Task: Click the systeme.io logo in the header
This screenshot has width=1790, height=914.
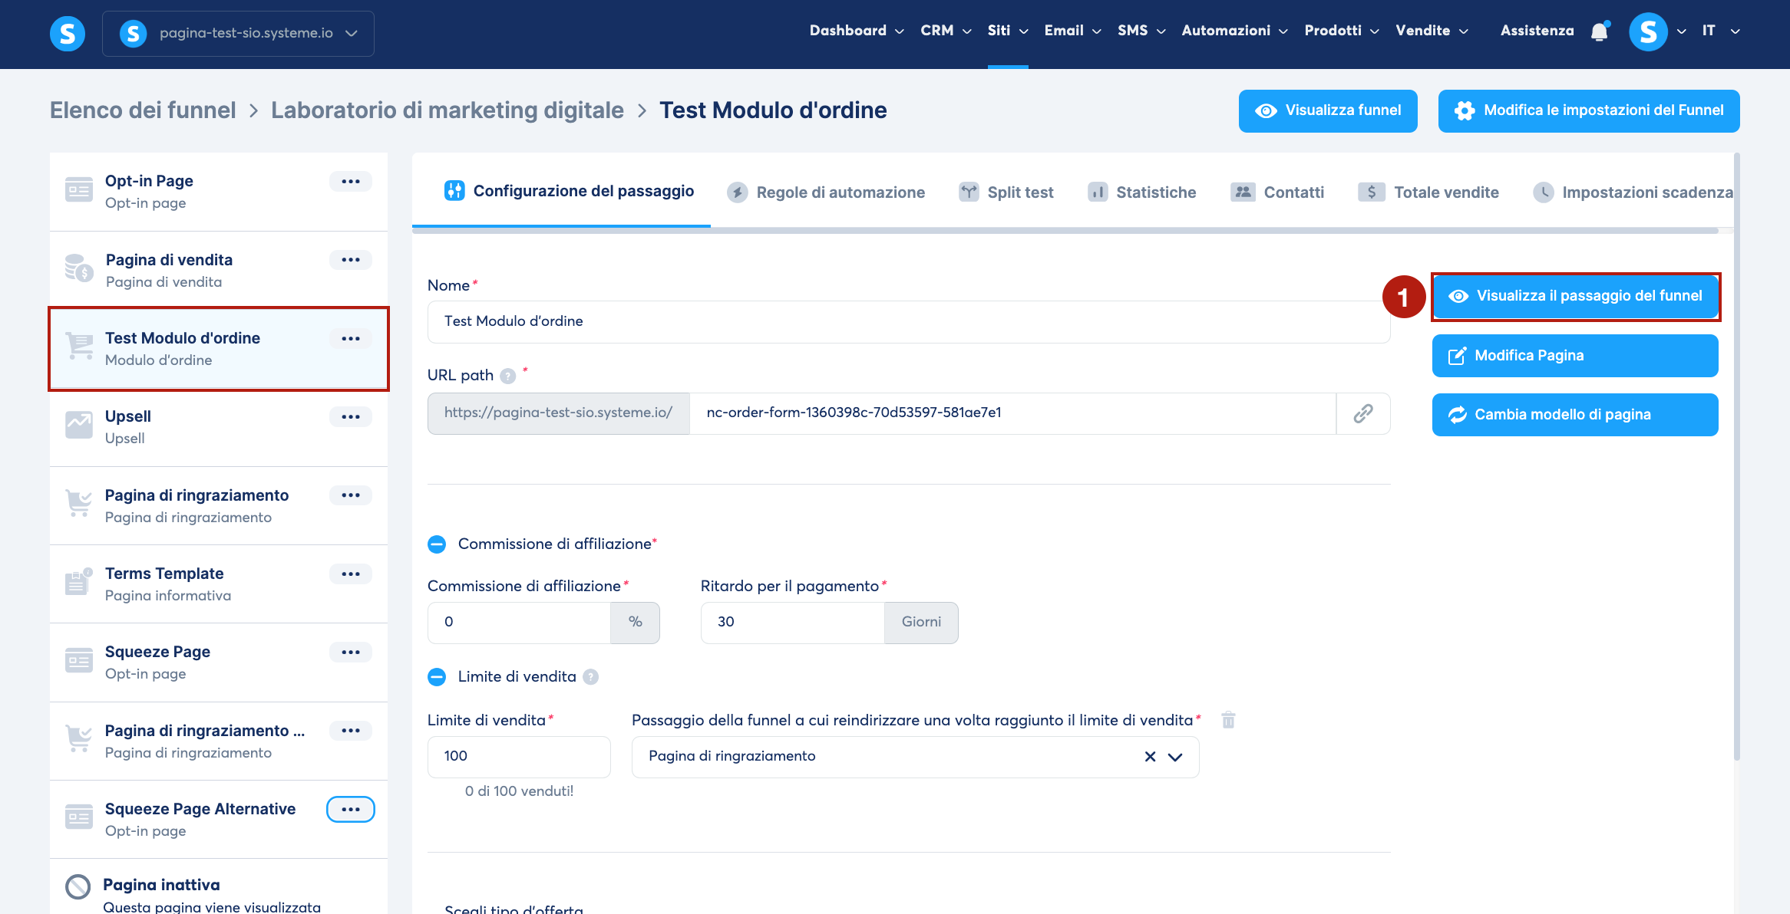Action: pyautogui.click(x=68, y=33)
